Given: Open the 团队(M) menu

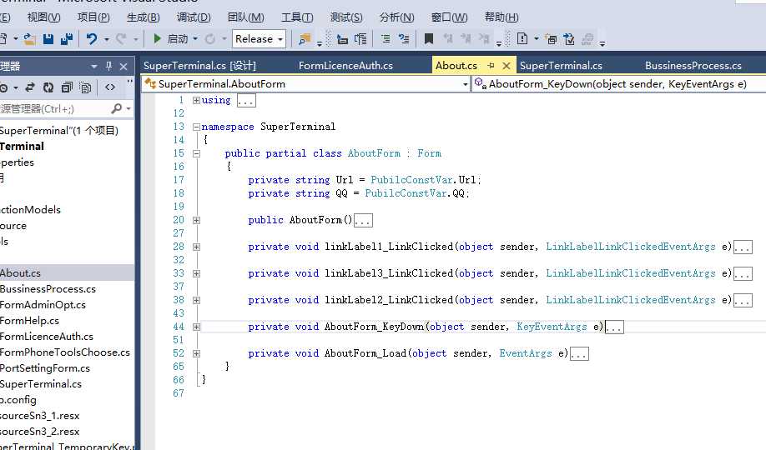Looking at the screenshot, I should pyautogui.click(x=245, y=17).
